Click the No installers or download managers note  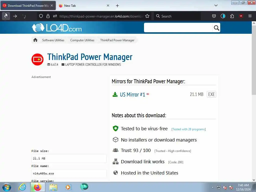159,140
